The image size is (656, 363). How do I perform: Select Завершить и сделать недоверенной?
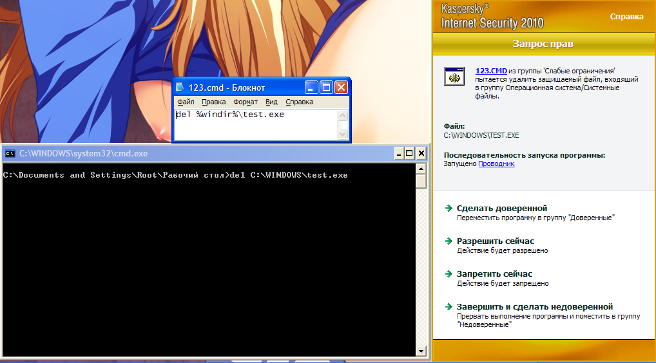[x=535, y=306]
